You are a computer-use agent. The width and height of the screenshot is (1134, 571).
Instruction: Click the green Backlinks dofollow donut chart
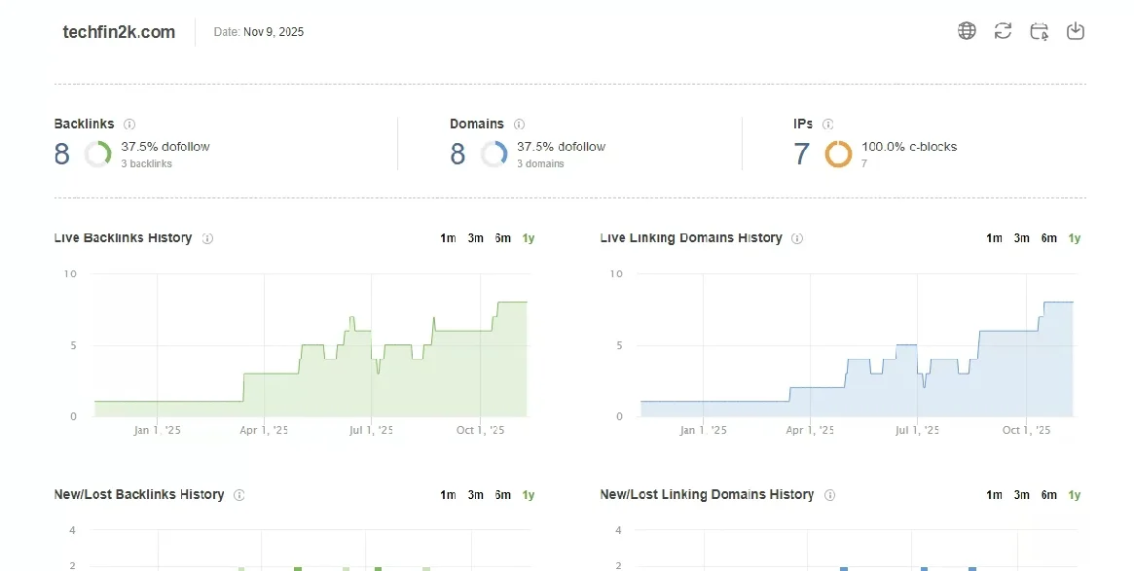(x=97, y=154)
